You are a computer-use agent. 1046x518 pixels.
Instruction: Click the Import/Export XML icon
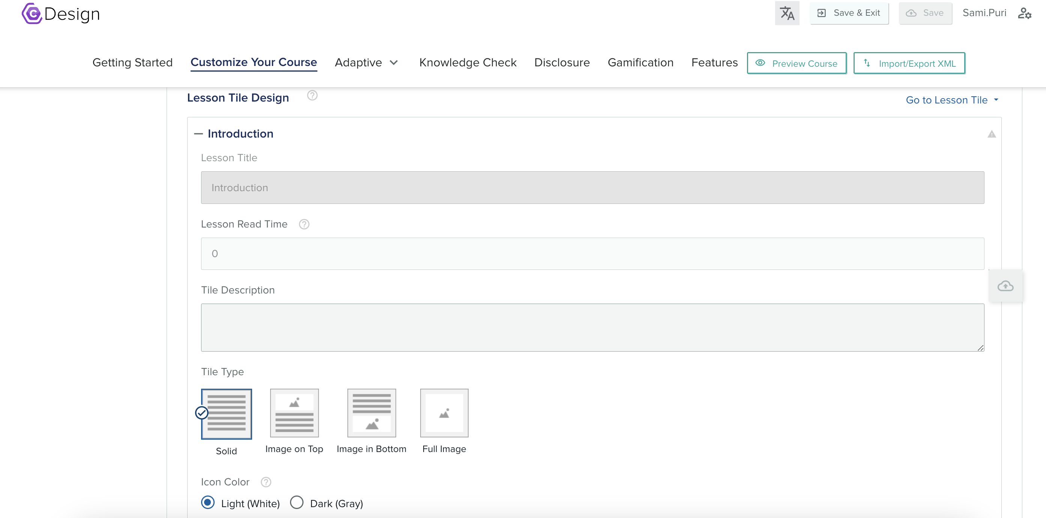tap(867, 63)
